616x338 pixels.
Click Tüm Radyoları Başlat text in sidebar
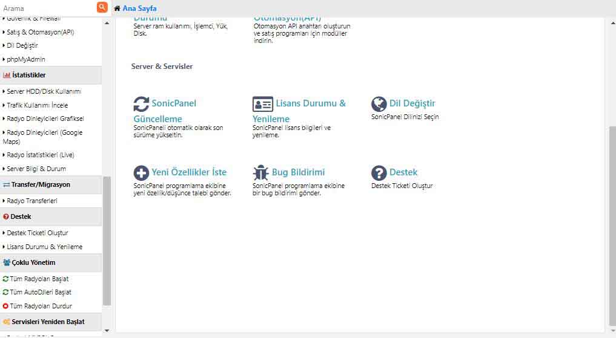tap(39, 279)
